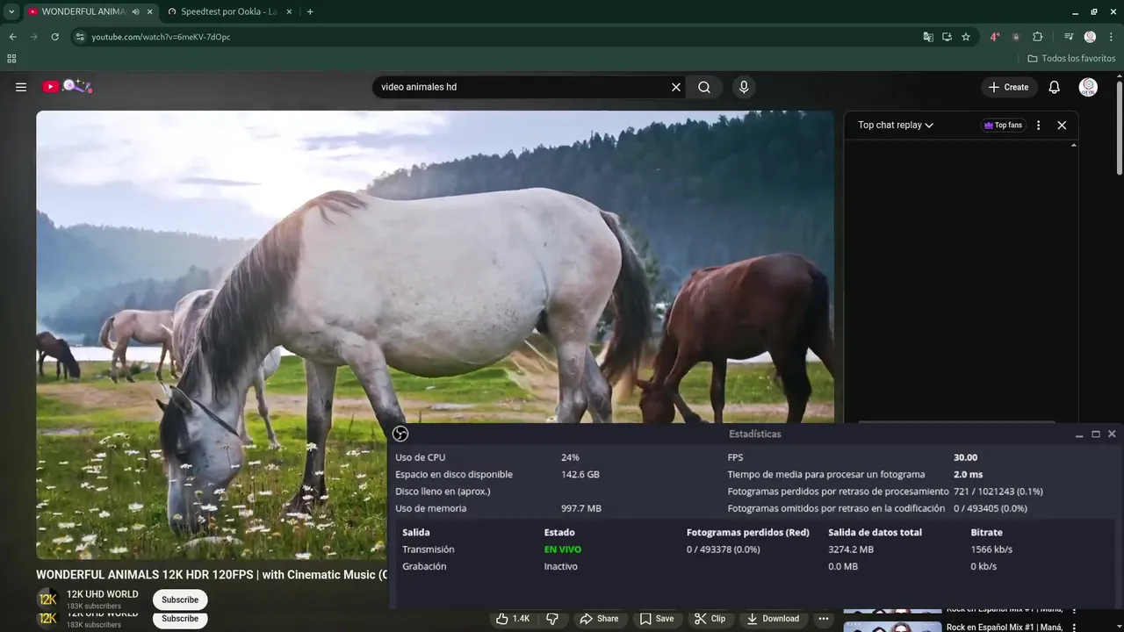The height and width of the screenshot is (632, 1124).
Task: Click the pink 4° extension icon
Action: (x=995, y=37)
